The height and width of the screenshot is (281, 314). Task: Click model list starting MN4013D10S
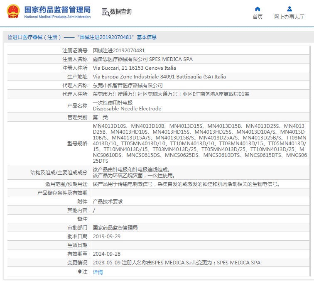pyautogui.click(x=200, y=143)
